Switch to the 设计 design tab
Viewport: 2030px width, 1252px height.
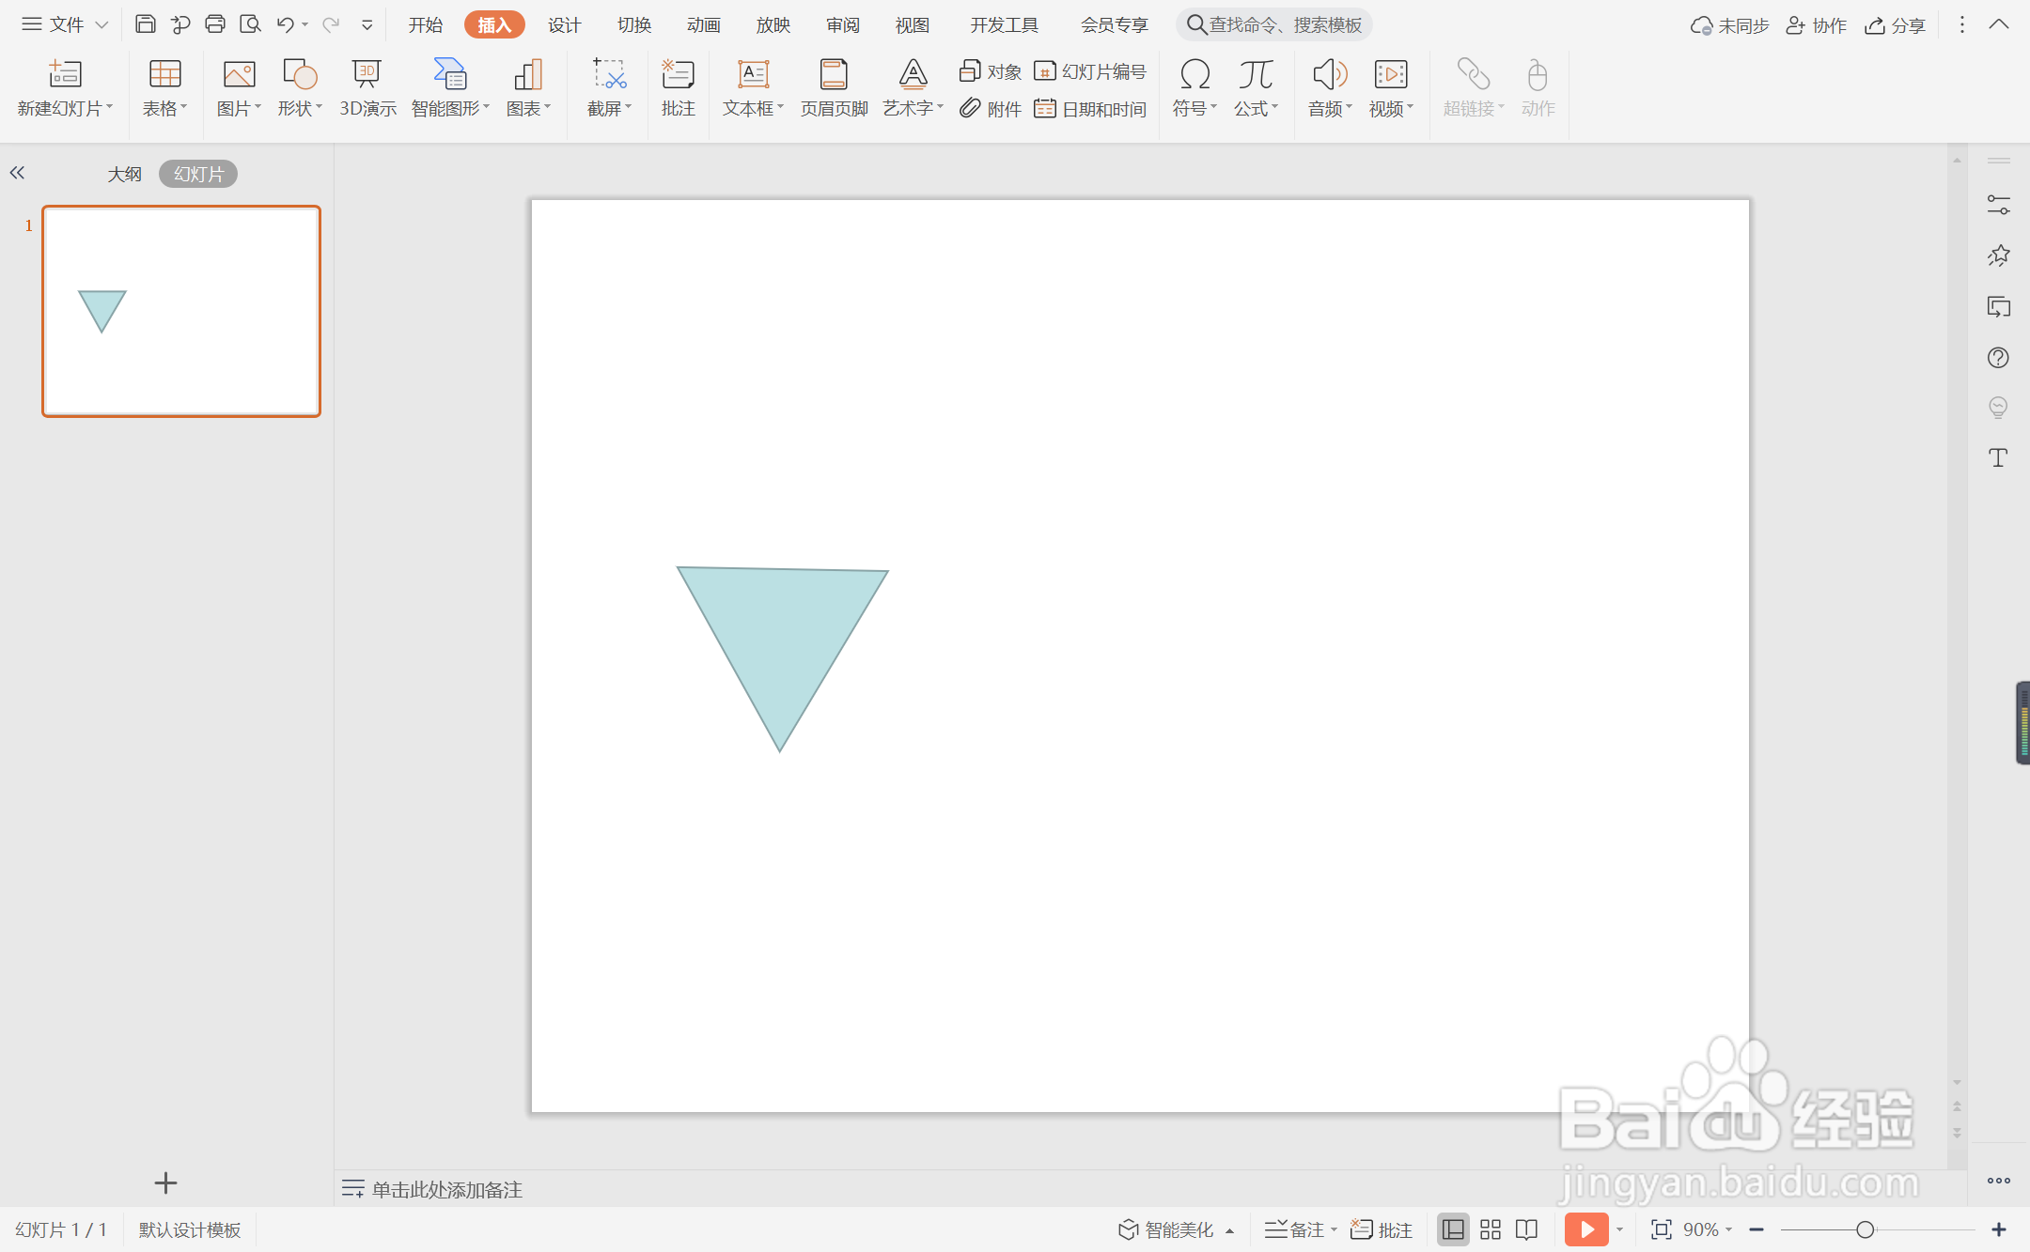pyautogui.click(x=564, y=25)
